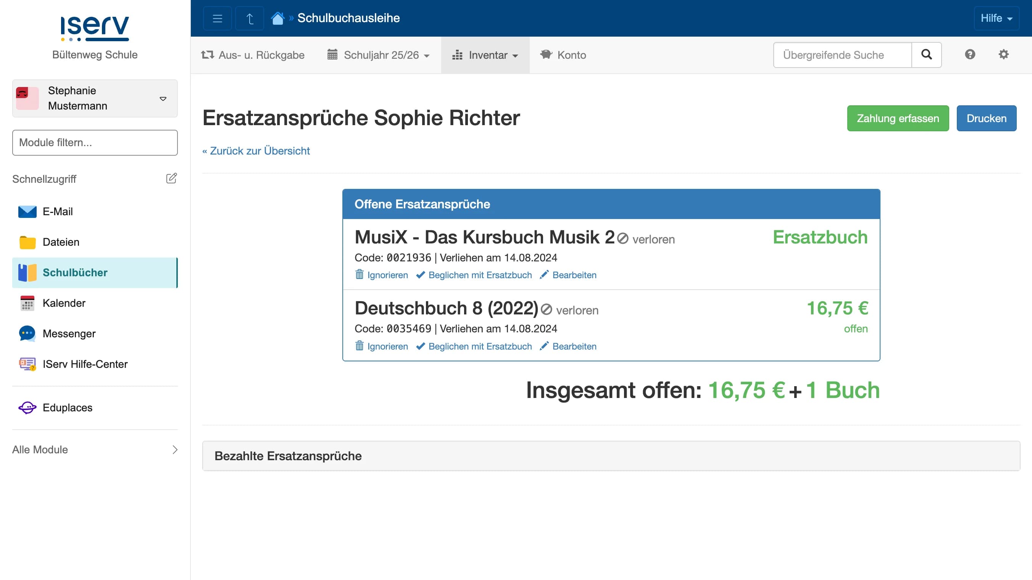Edit Schnellzugriff via the pencil icon
This screenshot has height=580, width=1032.
[x=171, y=178]
